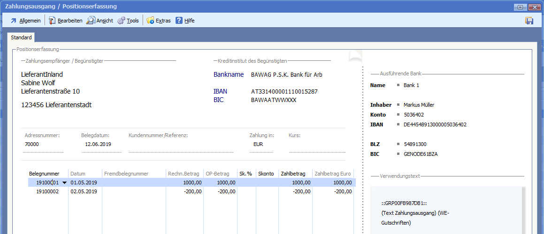
Task: Click the Belegdatum field 12.06.2019
Action: (x=101, y=145)
